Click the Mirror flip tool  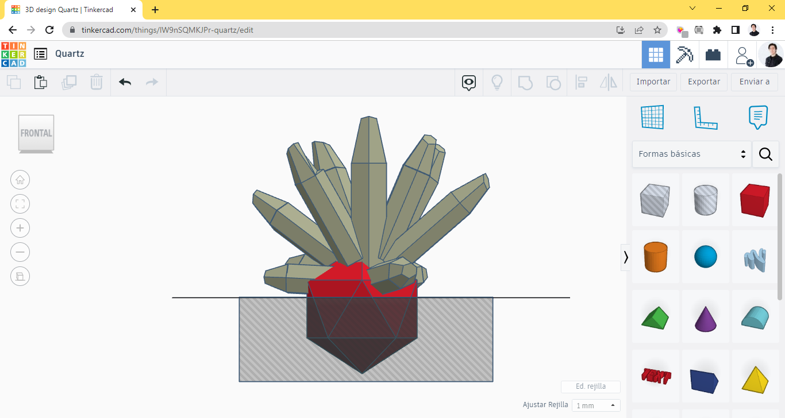609,83
